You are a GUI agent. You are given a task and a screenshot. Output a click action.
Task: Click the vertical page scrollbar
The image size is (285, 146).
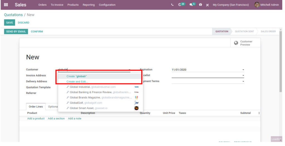coord(281,62)
